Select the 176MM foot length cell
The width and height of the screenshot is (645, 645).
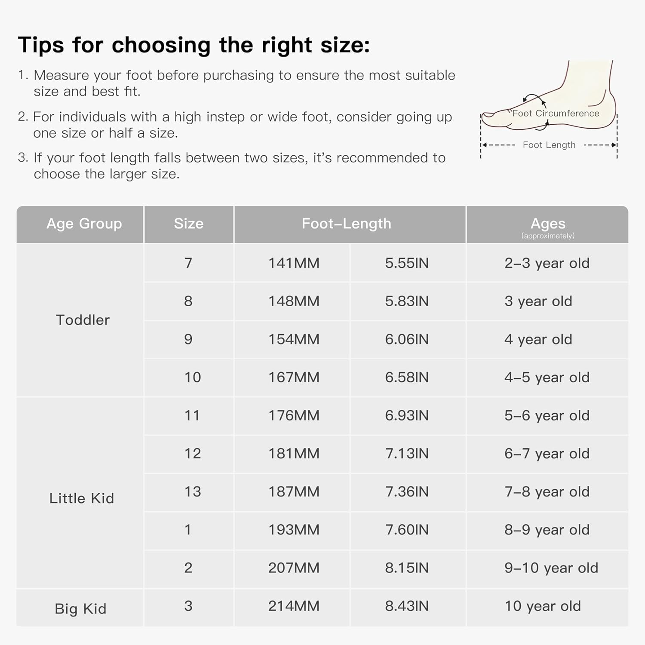(292, 416)
